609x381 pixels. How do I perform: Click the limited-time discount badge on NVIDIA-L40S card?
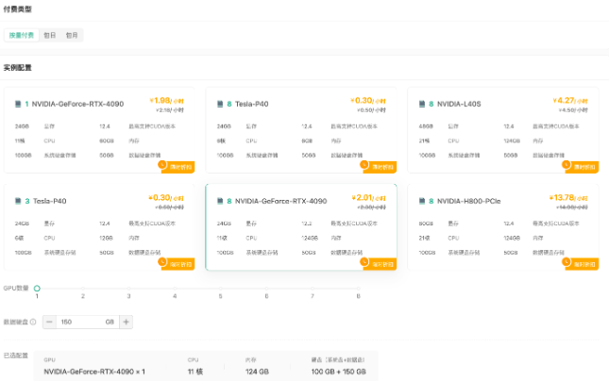(x=581, y=166)
